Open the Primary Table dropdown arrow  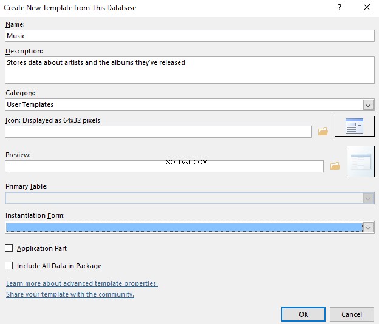(368, 198)
